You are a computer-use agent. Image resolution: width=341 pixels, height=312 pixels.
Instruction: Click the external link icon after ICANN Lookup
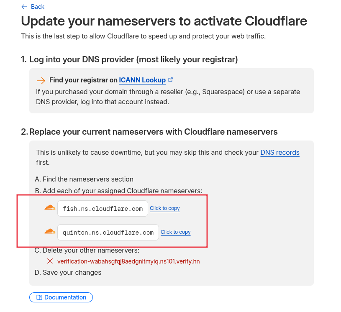pyautogui.click(x=170, y=80)
